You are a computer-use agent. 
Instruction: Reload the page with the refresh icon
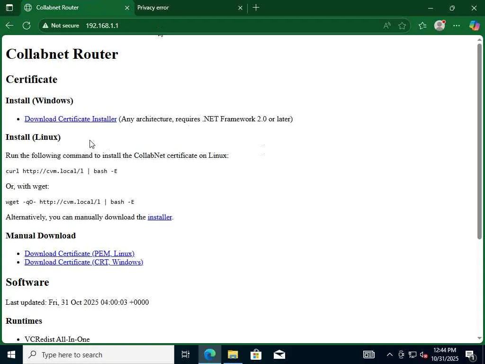27,26
